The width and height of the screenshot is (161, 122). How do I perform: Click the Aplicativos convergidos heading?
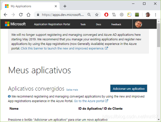(36, 89)
